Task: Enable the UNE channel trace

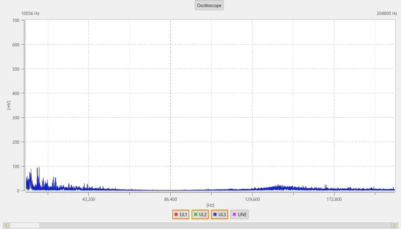Action: coord(239,215)
